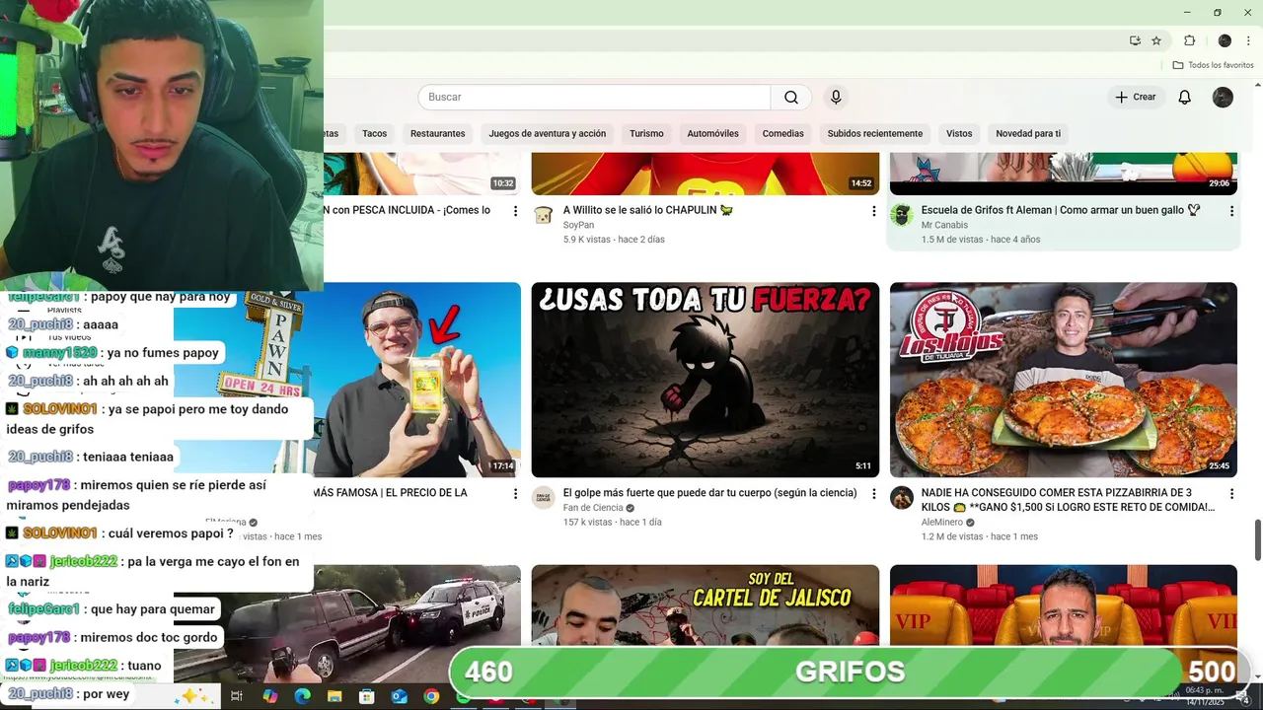Select Juegos de aventura y acción chip
Viewport: 1263px width, 710px height.
click(548, 133)
